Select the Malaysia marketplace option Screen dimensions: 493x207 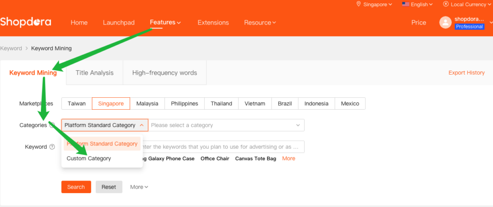[x=147, y=103]
